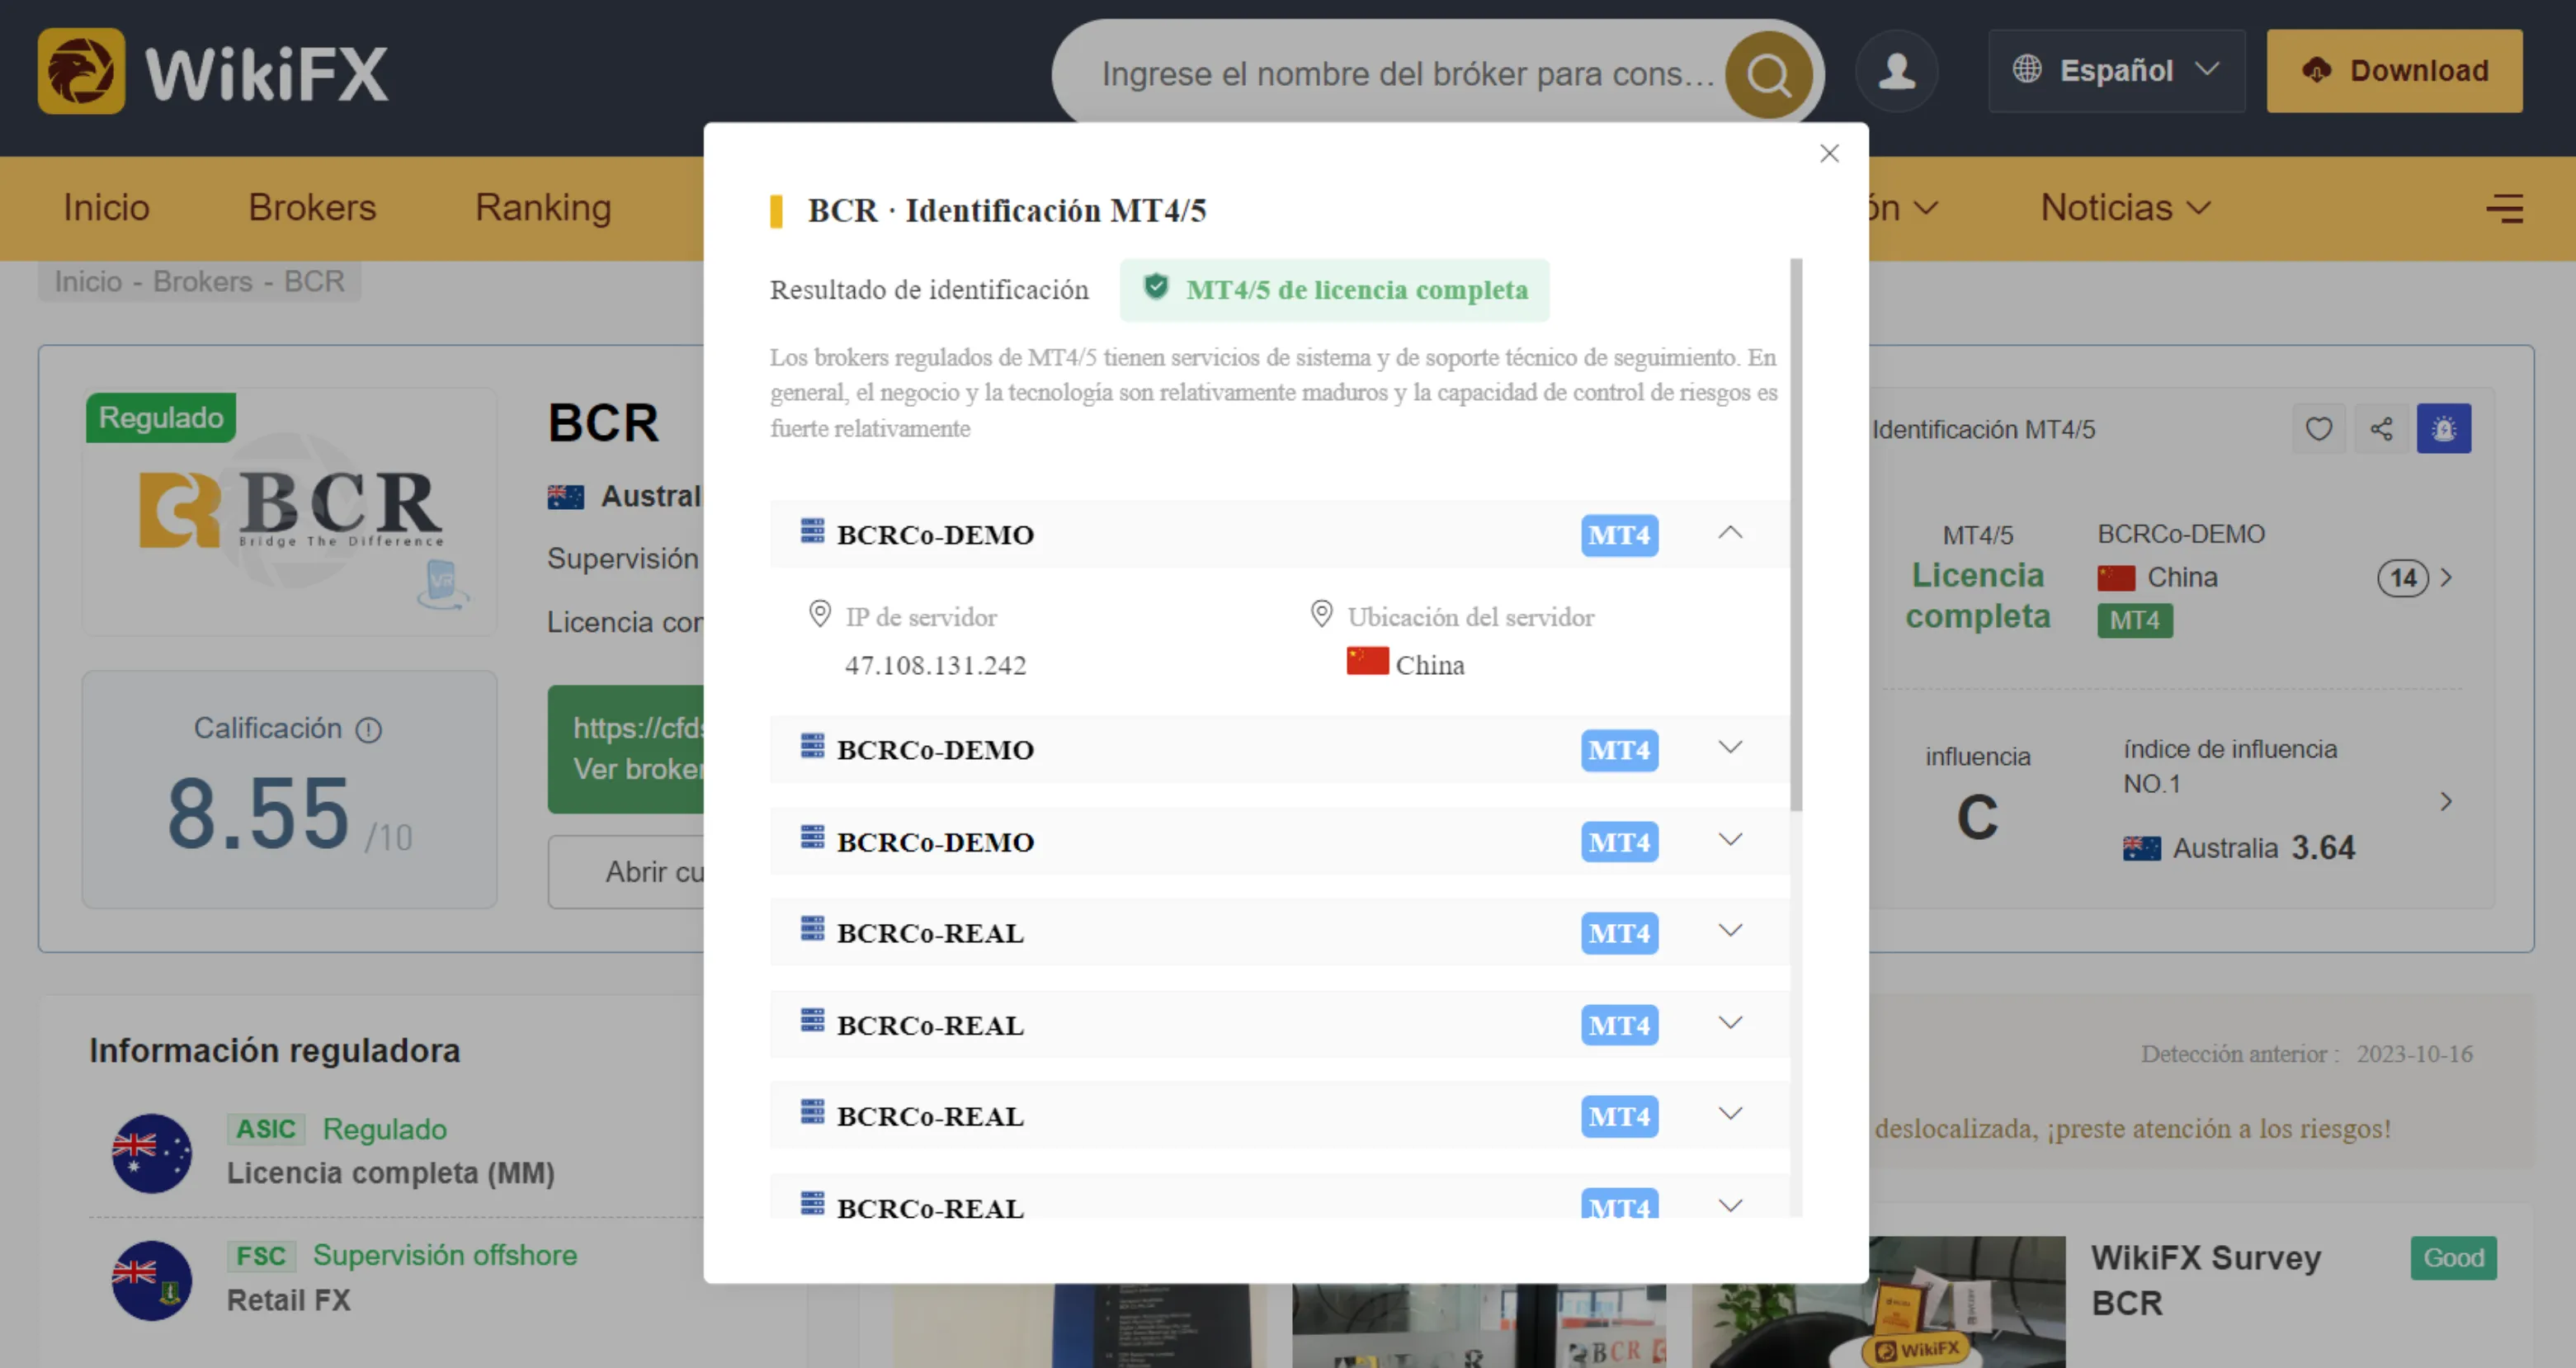Click the WikiFX Survey office thumbnail
The height and width of the screenshot is (1368, 2576).
[1878, 1301]
